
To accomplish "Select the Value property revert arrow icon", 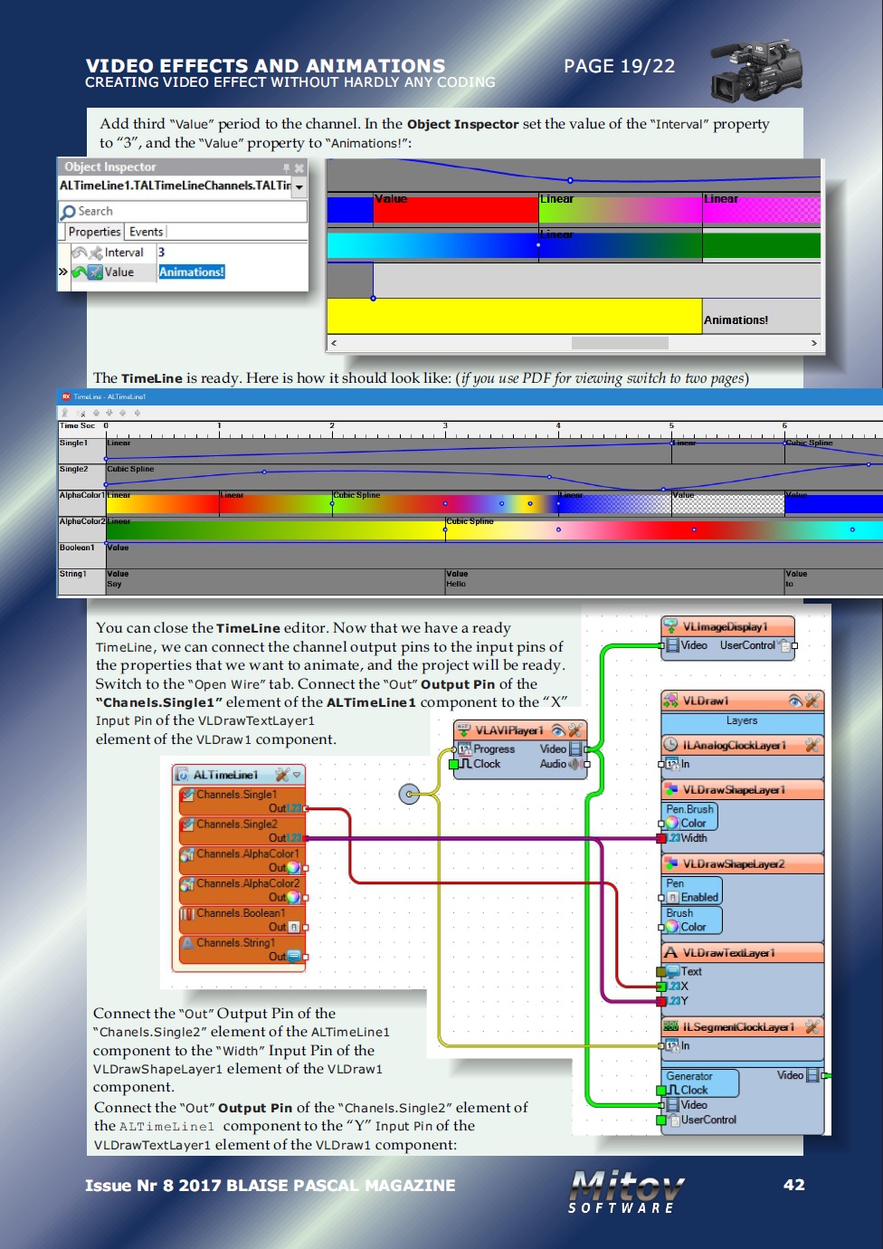I will click(80, 271).
